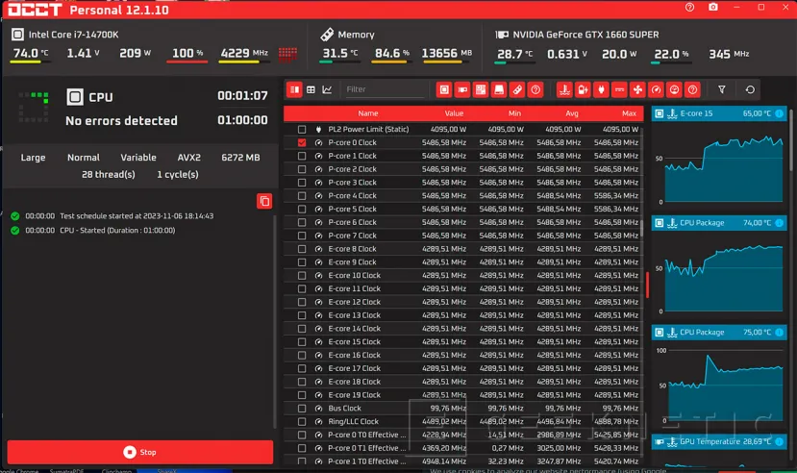Open info for GPU Temperature graph
Viewport: 797px width, 473px height.
779,442
